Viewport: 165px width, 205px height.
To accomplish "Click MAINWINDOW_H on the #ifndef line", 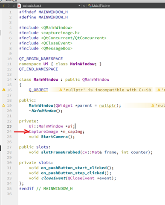I will tap(53, 12).
